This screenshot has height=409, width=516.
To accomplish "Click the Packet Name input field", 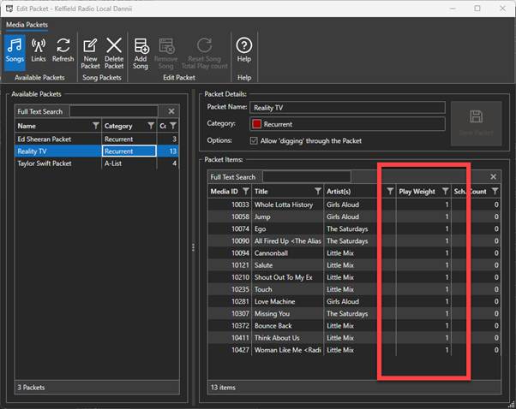I will click(347, 108).
